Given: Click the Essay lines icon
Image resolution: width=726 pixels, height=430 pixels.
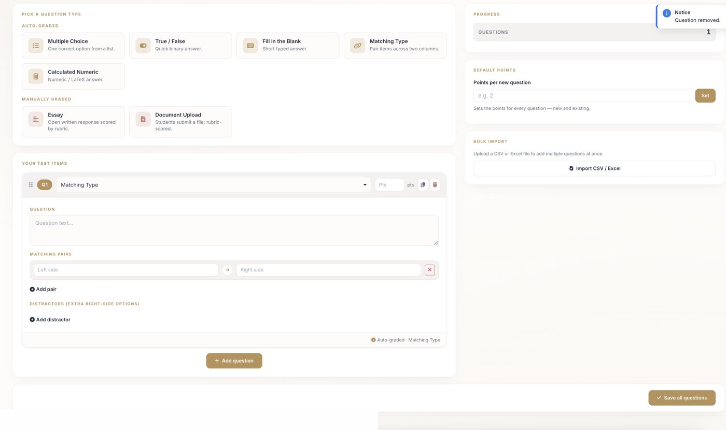Looking at the screenshot, I should coord(36,119).
